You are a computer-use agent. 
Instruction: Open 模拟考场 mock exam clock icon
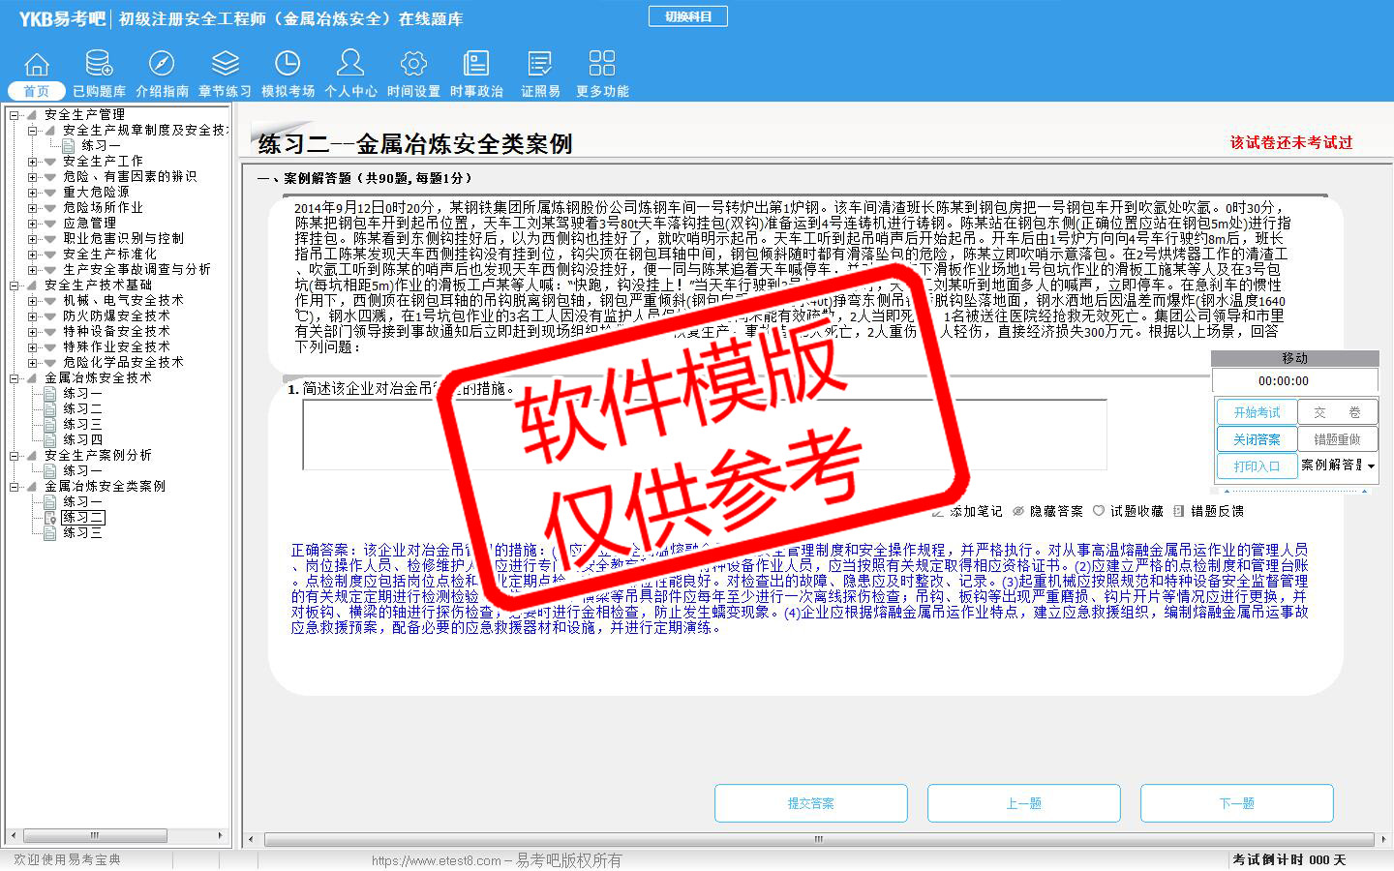click(x=288, y=65)
